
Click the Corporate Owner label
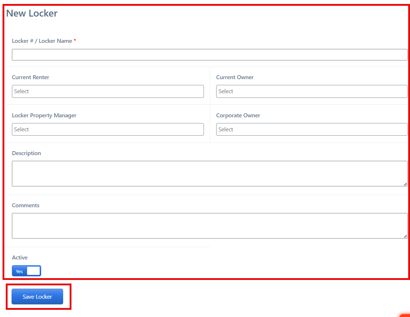coord(238,116)
